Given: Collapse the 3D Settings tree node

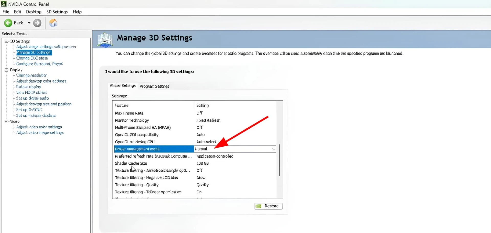Looking at the screenshot, I should (x=6, y=41).
